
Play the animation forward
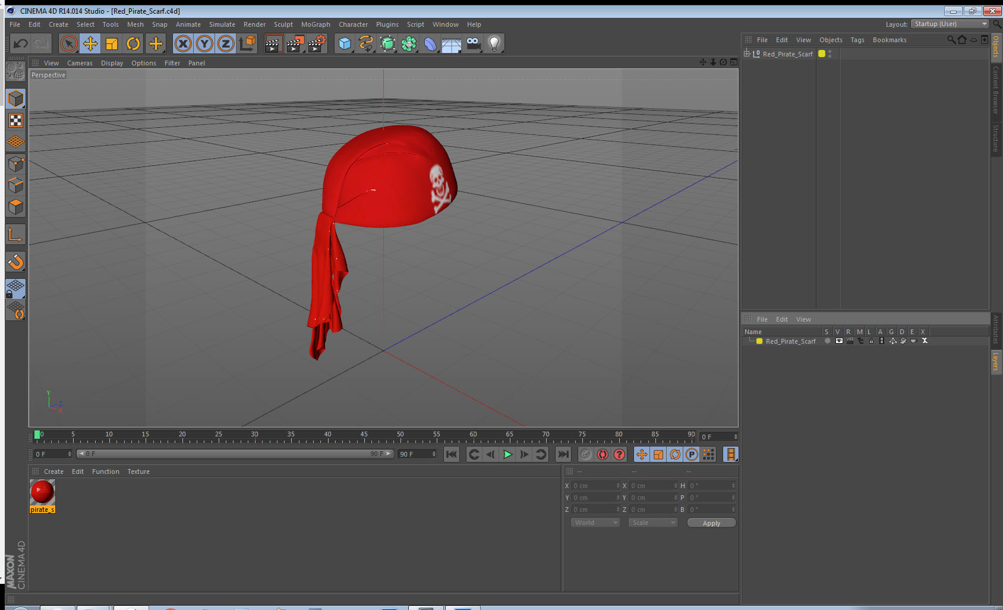tap(507, 454)
